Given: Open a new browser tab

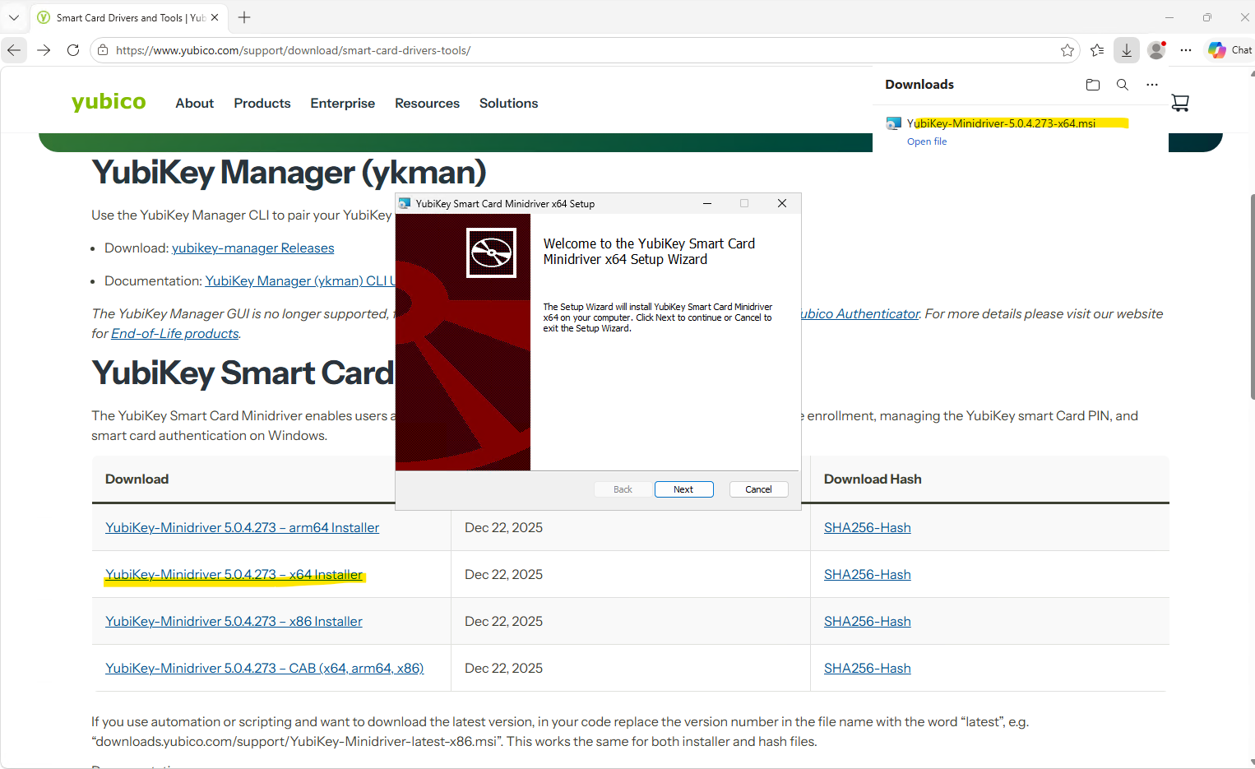Looking at the screenshot, I should 244,17.
